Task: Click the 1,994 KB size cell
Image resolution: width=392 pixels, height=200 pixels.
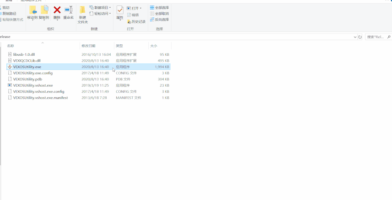Action: tap(162, 67)
